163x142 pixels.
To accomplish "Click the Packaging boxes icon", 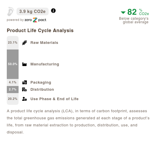I will pos(24,82).
